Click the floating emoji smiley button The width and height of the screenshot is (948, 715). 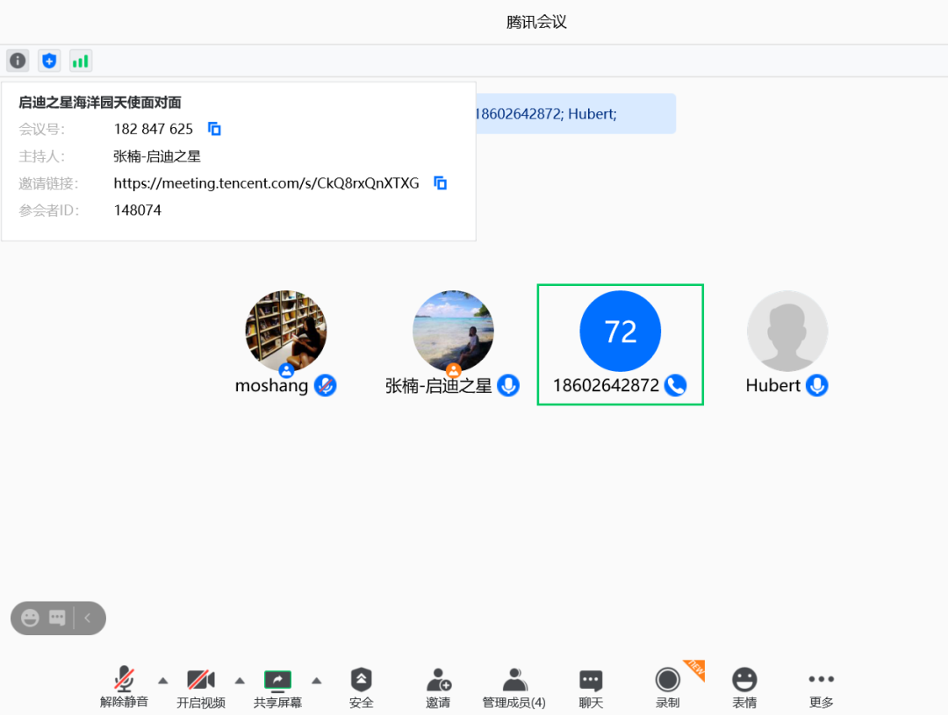[x=30, y=618]
